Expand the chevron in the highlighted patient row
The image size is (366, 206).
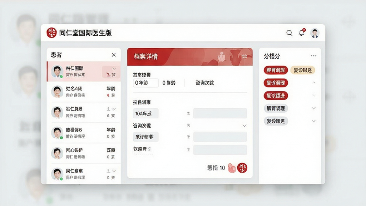coord(114,69)
